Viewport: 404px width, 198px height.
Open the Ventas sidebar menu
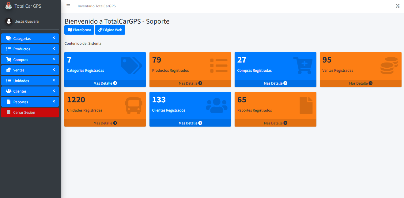(x=19, y=70)
